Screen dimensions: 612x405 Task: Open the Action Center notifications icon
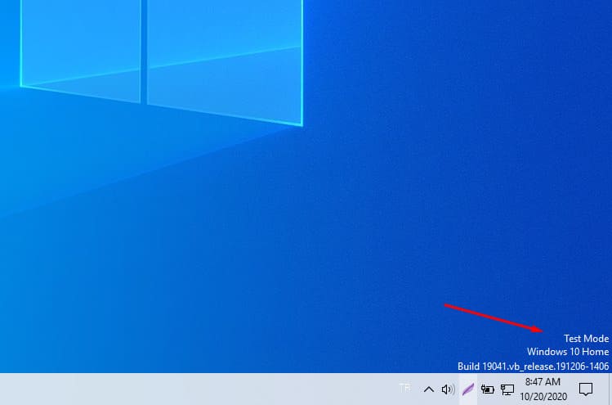[x=585, y=389]
